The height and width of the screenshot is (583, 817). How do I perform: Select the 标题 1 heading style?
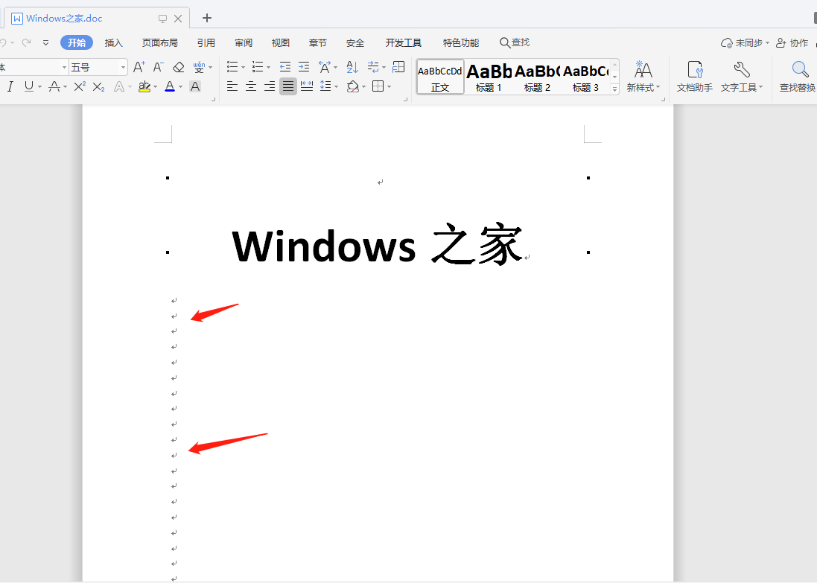click(x=489, y=77)
